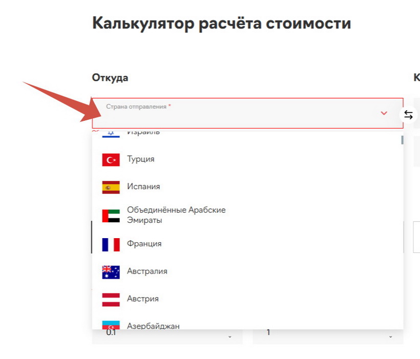Screen dimensions: 420x359
Task: Click the Azerbaijan flag icon
Action: coord(111,325)
